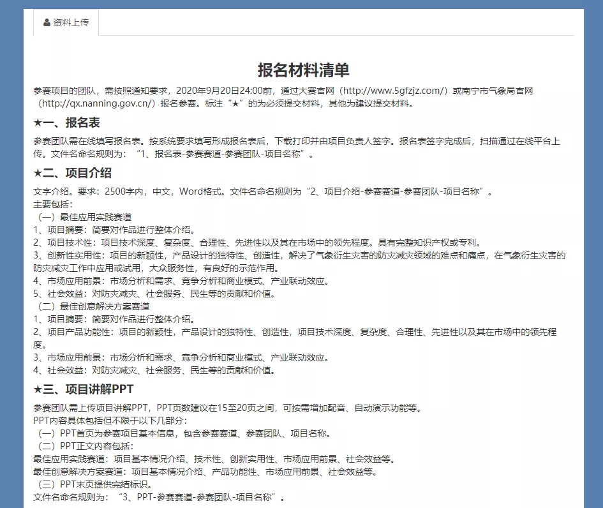This screenshot has width=603, height=508.
Task: Click the text PPT内容具体包括但不限于以下几部分
Action: point(110,421)
